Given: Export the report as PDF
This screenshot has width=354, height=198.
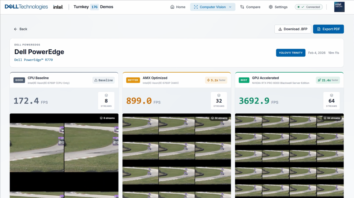Looking at the screenshot, I should tap(328, 29).
